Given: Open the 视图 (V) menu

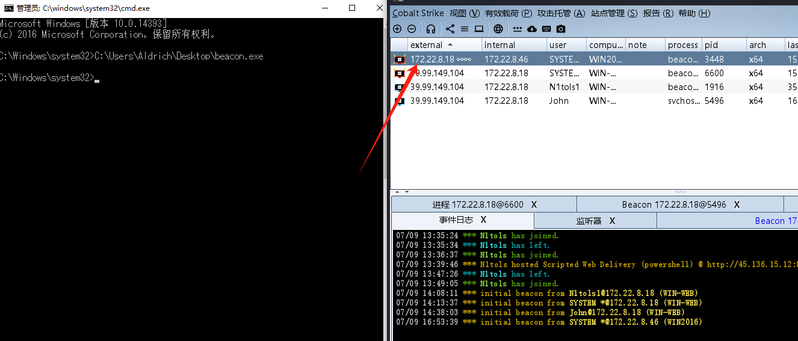Looking at the screenshot, I should point(465,13).
